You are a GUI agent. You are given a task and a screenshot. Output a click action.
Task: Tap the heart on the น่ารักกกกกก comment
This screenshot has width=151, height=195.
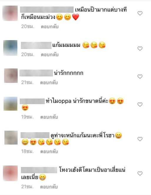tap(140, 76)
